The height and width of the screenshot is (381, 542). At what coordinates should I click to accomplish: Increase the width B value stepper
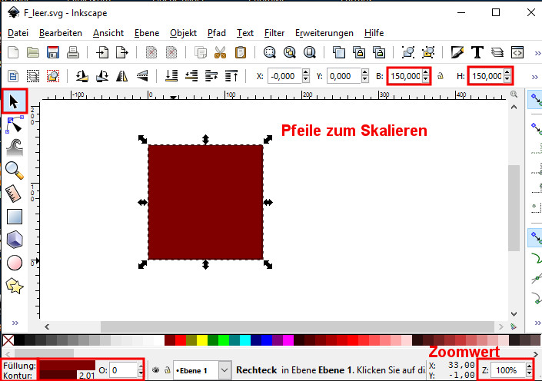[425, 72]
